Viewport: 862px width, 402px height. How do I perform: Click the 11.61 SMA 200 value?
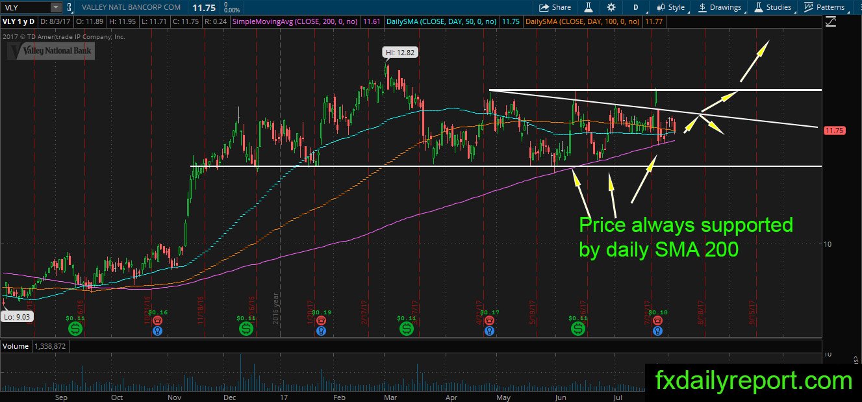pyautogui.click(x=373, y=22)
